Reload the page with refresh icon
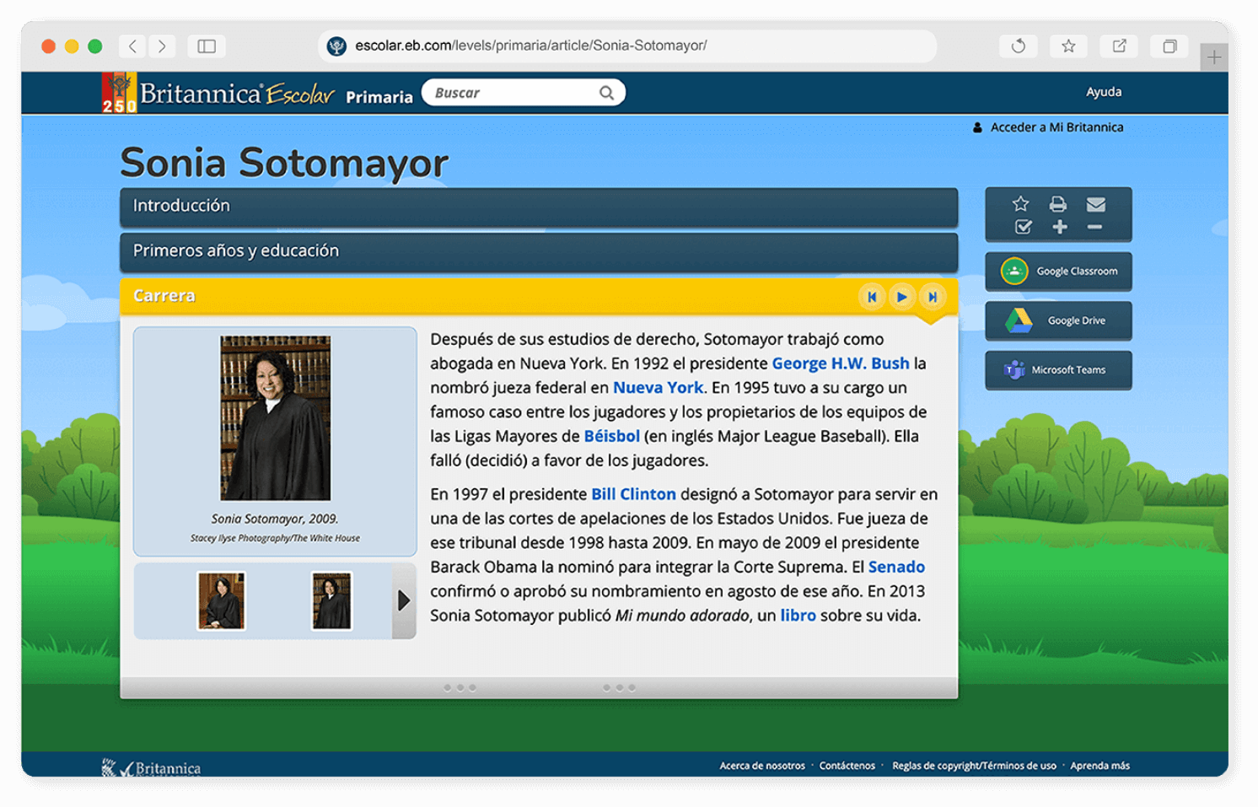 pos(1018,46)
